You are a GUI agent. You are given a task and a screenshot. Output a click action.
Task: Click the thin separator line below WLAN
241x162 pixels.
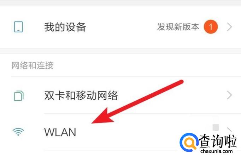pyautogui.click(x=111, y=150)
